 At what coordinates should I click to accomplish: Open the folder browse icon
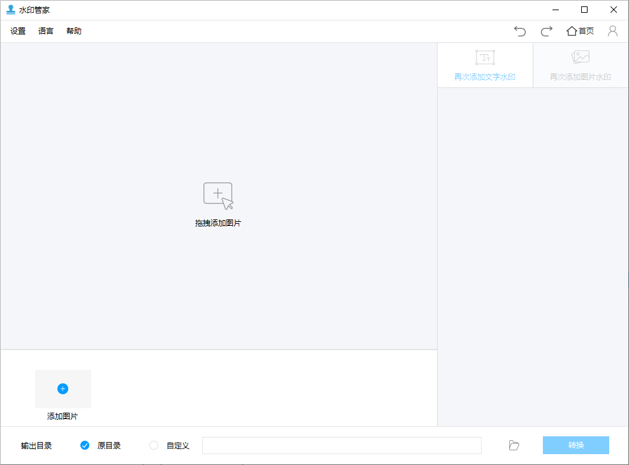pos(514,445)
